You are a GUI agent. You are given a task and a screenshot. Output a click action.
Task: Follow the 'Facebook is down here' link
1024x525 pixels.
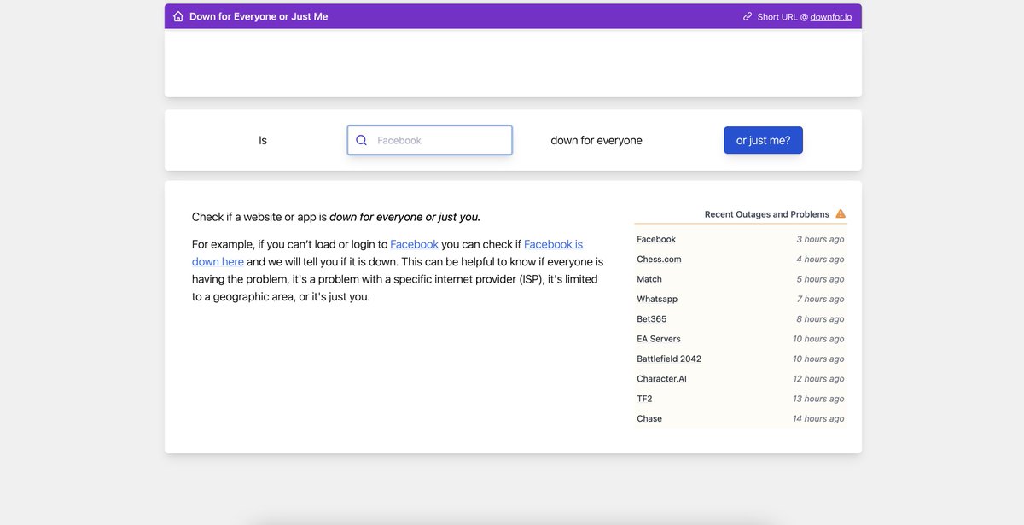coord(387,253)
